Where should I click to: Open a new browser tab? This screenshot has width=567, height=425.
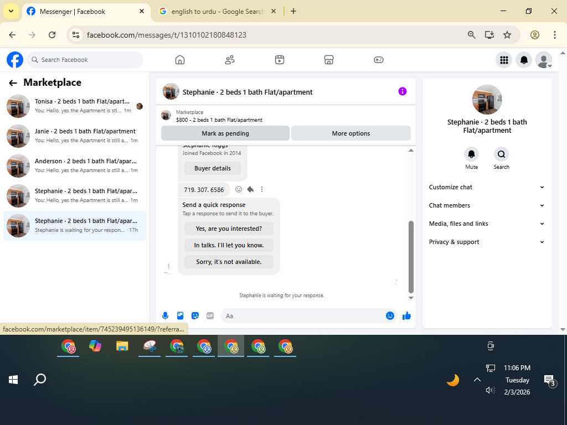293,11
